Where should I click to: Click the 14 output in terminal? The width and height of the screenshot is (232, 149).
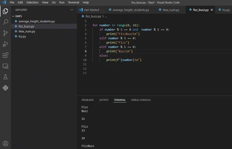tap(83, 138)
